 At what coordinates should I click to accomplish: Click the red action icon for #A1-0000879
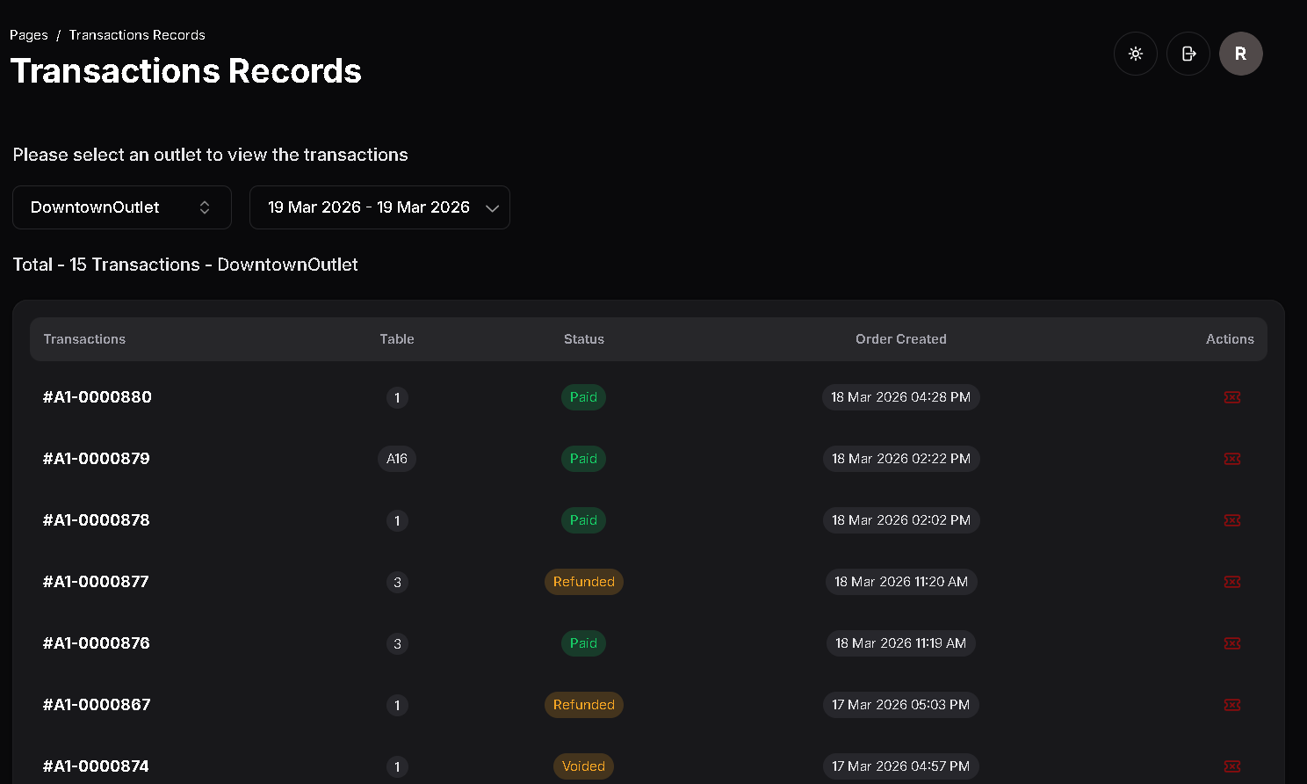point(1231,459)
